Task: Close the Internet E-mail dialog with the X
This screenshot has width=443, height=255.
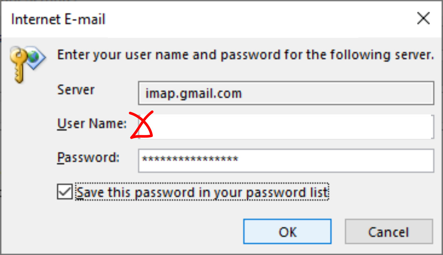Action: pos(423,18)
